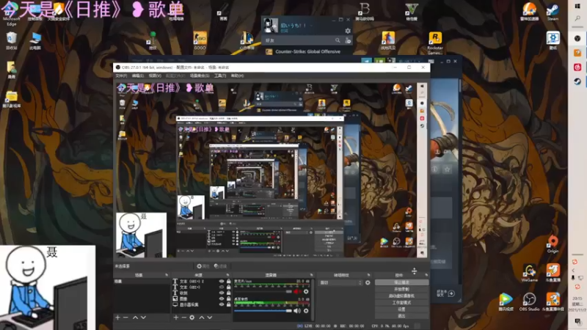Undock the 控件 panel via header icon
The height and width of the screenshot is (330, 587).
coord(426,275)
